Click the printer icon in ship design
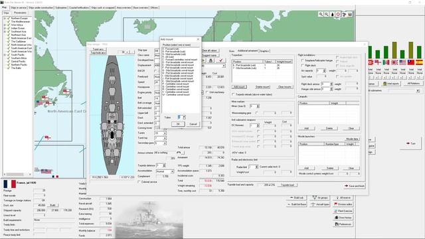Screen dimensions: 425x239 click(211, 60)
